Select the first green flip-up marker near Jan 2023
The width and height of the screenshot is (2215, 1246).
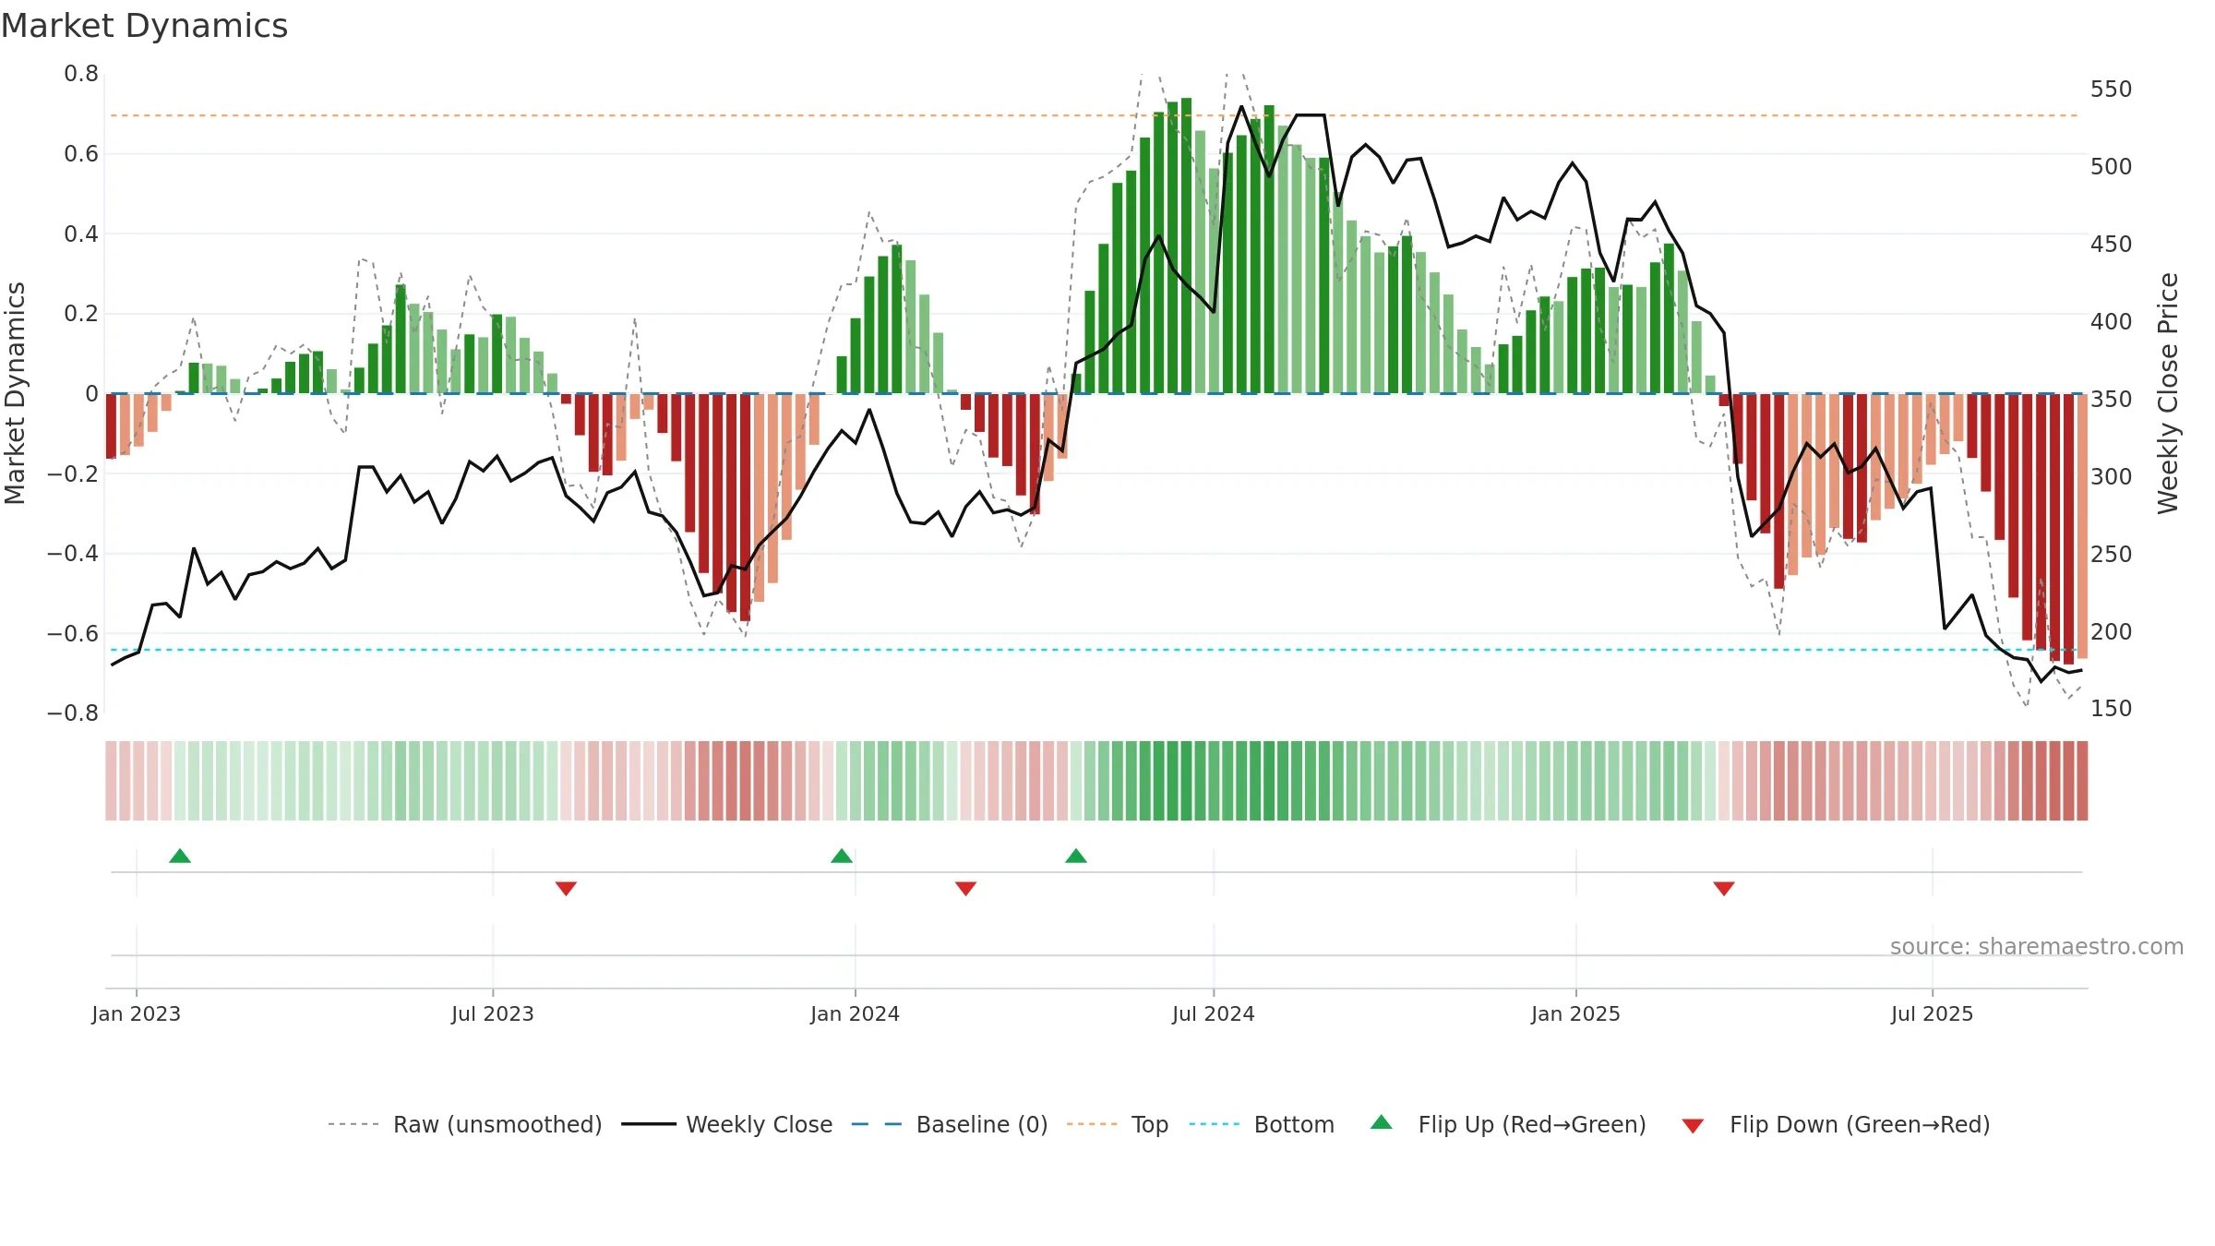click(180, 857)
